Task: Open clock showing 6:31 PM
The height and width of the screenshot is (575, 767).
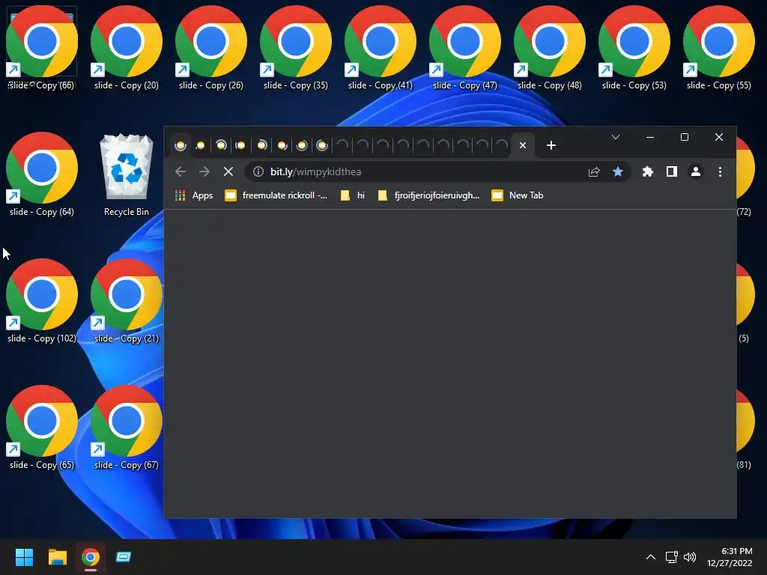Action: click(730, 557)
